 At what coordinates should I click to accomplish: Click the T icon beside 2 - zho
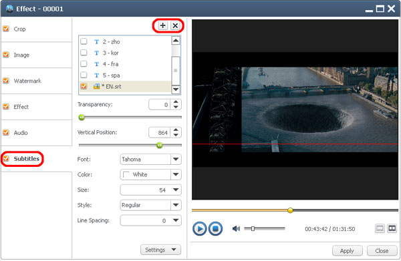point(96,42)
